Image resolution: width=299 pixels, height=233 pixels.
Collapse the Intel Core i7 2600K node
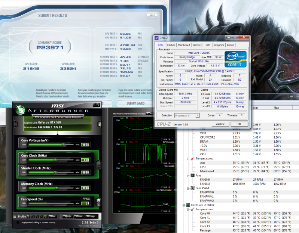click(184, 205)
